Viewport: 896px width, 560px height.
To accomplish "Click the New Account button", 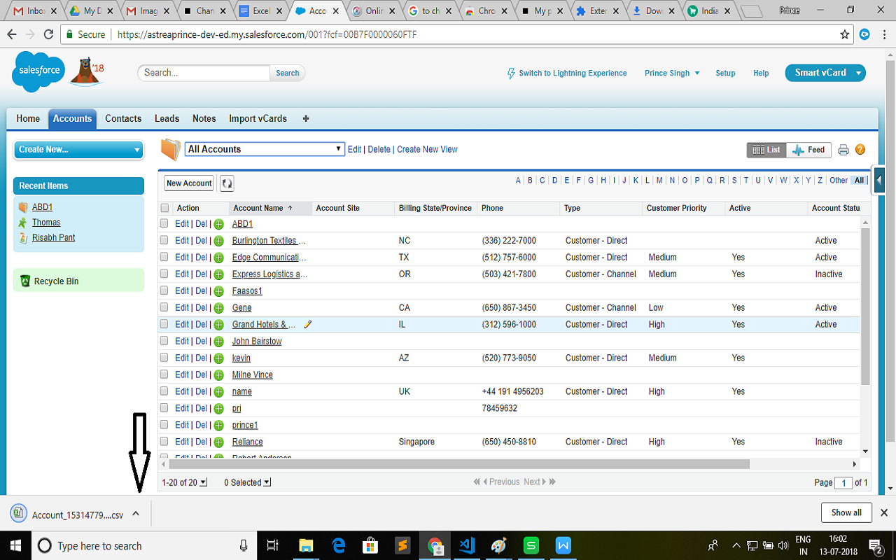I will [188, 183].
